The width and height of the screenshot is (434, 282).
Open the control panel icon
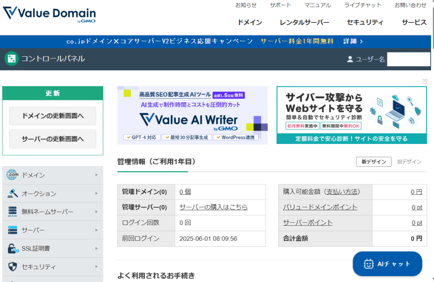[11, 58]
